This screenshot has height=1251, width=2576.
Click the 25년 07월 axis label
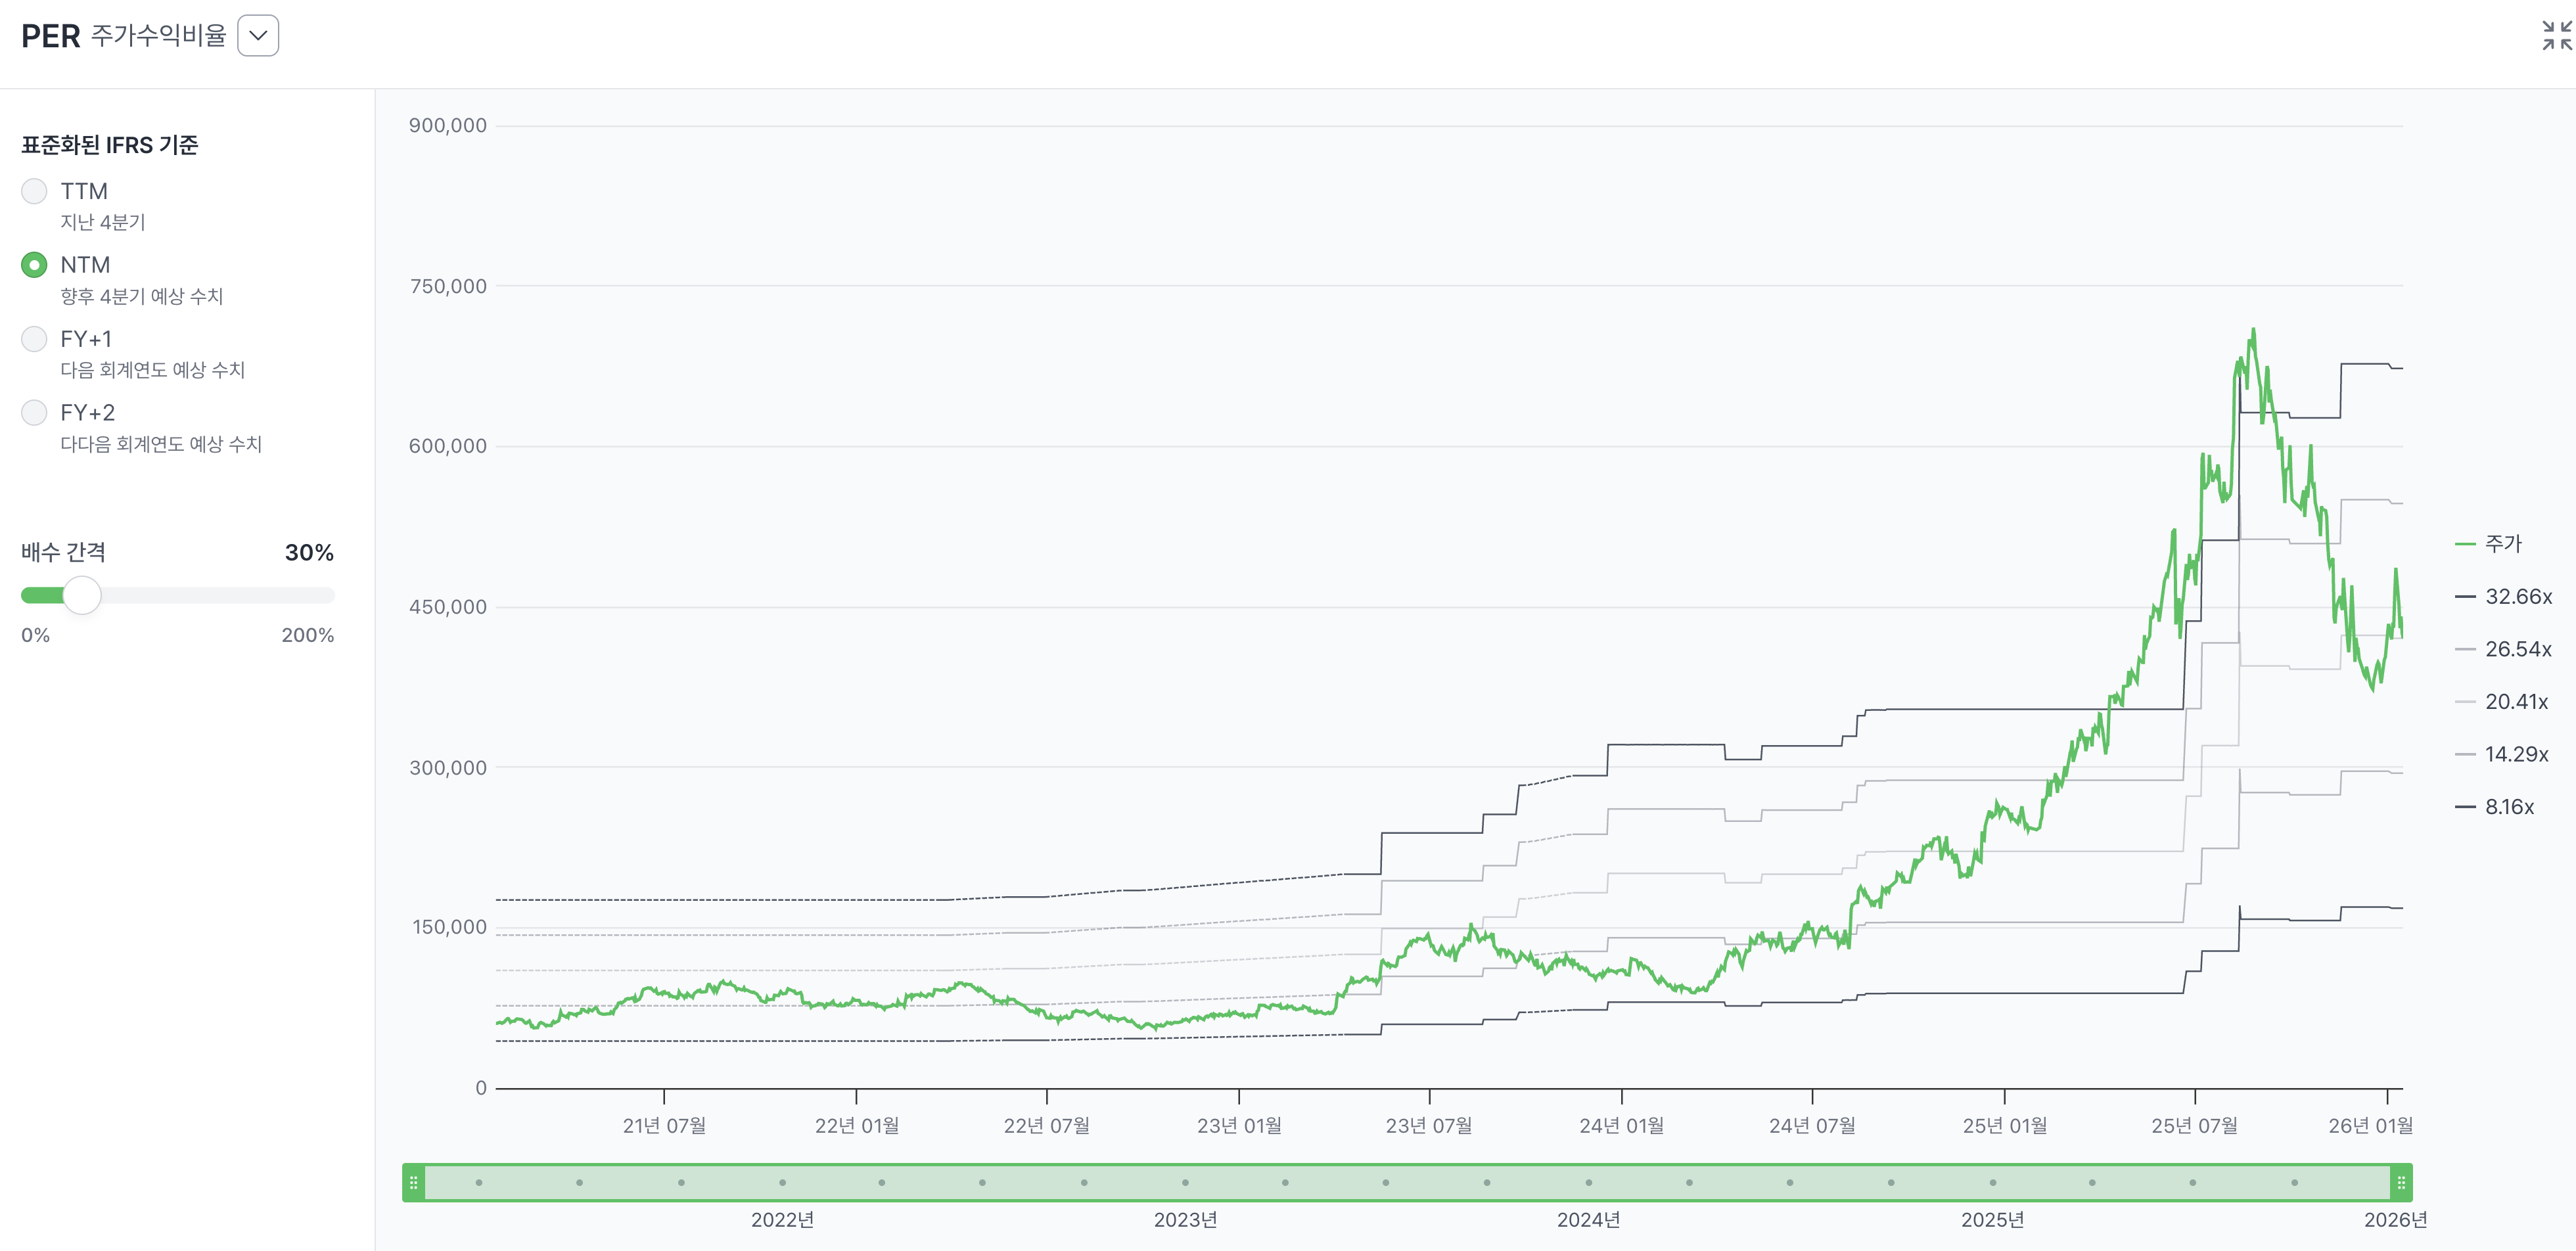click(2194, 1126)
